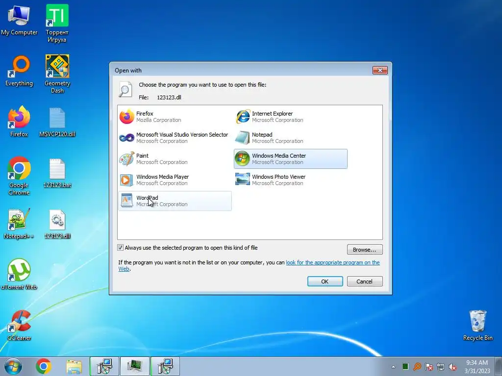The width and height of the screenshot is (502, 376).
Task: Click the green square tray icon
Action: tap(405, 366)
